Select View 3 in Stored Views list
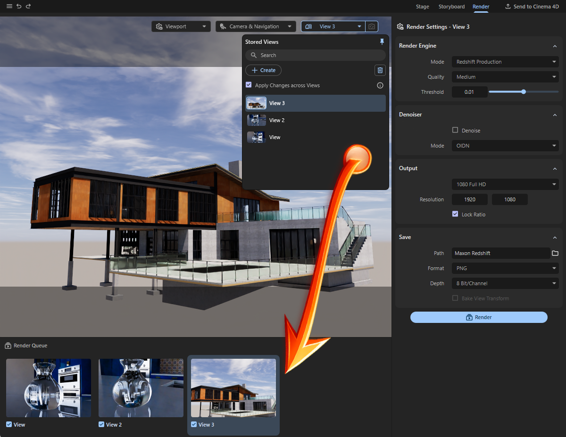566x437 pixels. 316,103
